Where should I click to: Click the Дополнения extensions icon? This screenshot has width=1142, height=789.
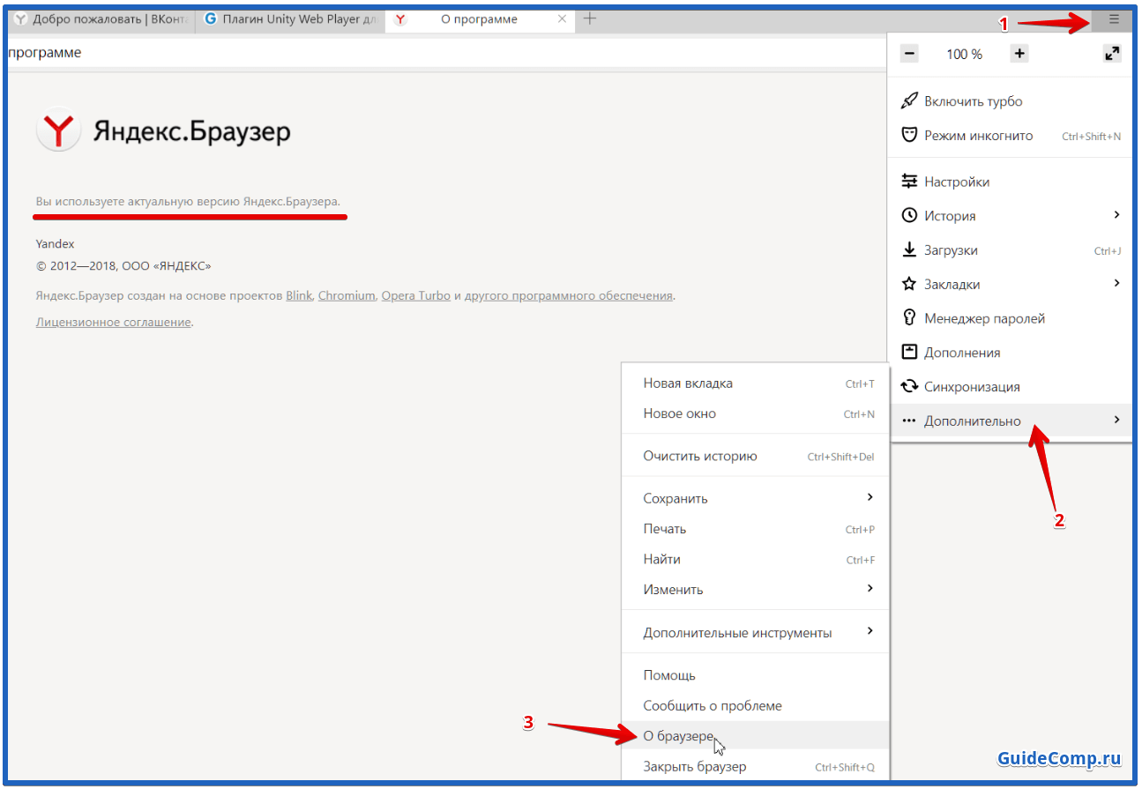[909, 352]
